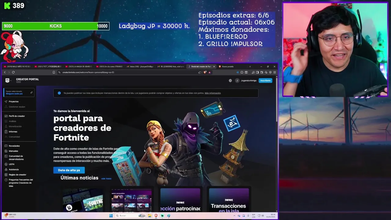
Task: Click the Brave Shields lion icon
Action: click(205, 72)
